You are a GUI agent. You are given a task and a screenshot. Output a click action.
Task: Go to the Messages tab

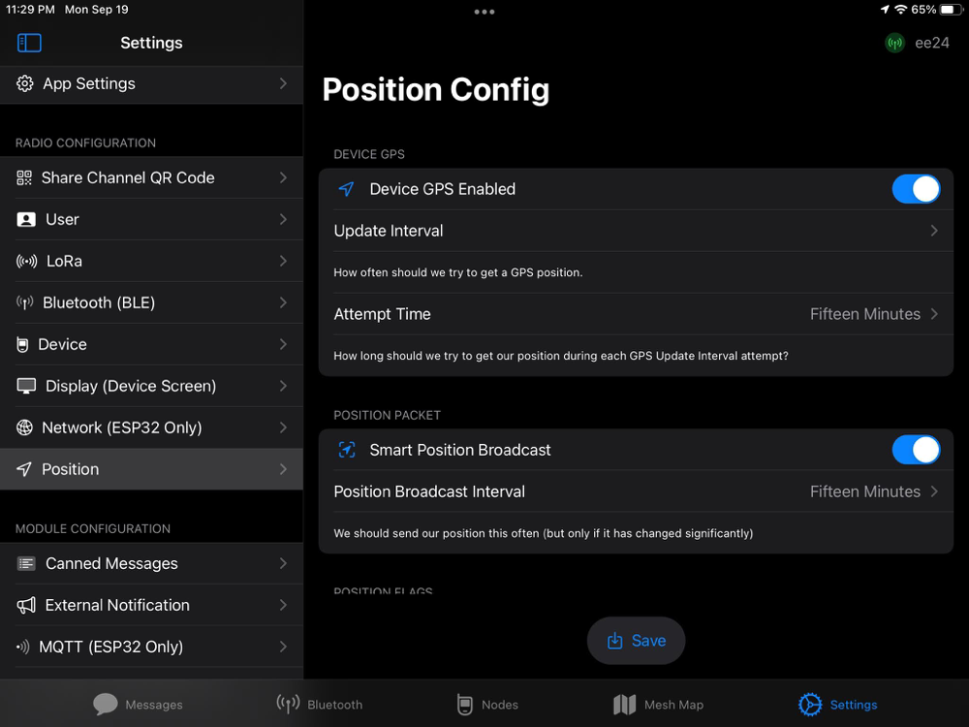click(x=138, y=705)
